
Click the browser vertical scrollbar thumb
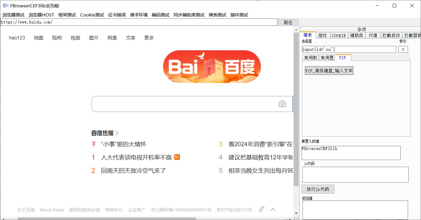click(x=296, y=110)
